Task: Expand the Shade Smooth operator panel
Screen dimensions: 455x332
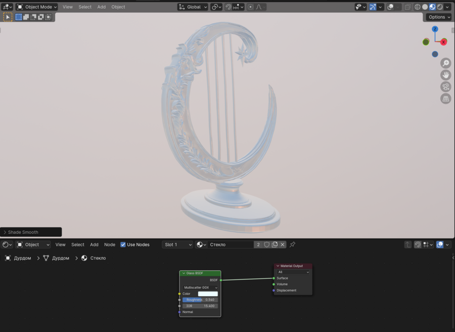Action: click(x=31, y=232)
